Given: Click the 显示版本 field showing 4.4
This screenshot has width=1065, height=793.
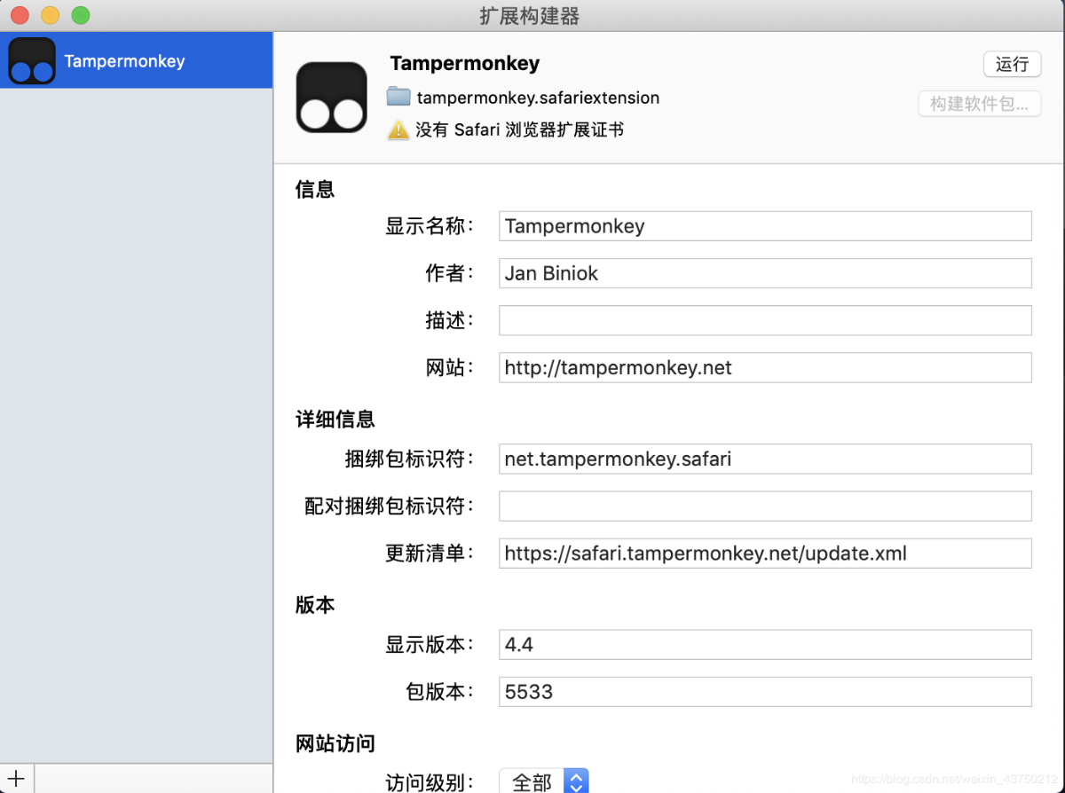Looking at the screenshot, I should click(765, 645).
